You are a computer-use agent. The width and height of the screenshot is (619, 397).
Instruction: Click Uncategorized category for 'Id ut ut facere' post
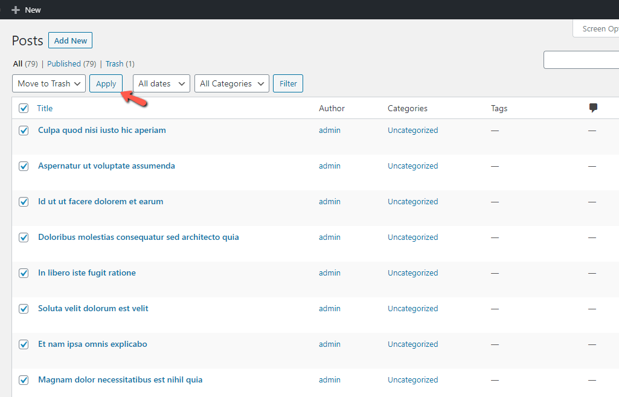click(x=413, y=201)
